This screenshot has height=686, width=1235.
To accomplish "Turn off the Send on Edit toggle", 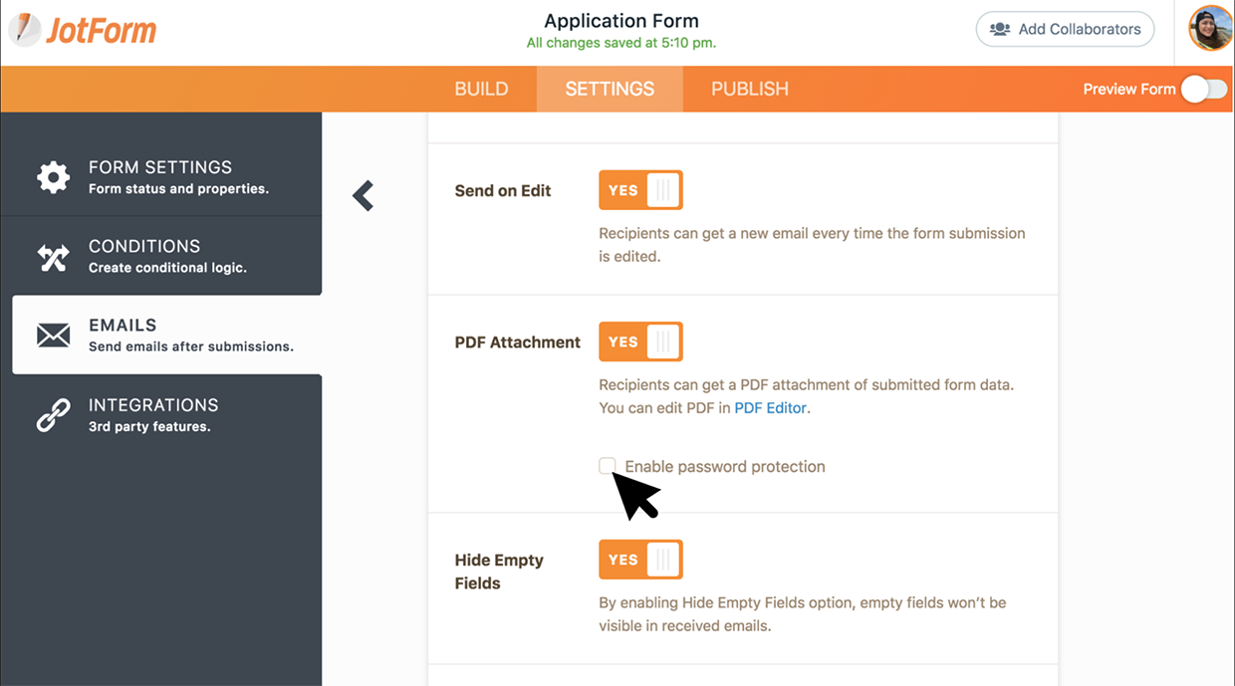I will point(640,190).
